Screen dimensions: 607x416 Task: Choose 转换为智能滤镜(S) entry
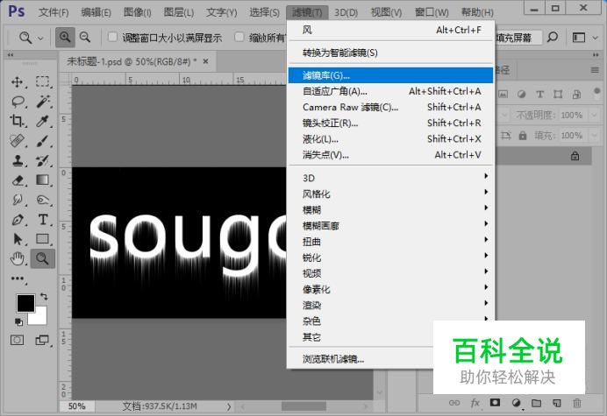(x=391, y=53)
